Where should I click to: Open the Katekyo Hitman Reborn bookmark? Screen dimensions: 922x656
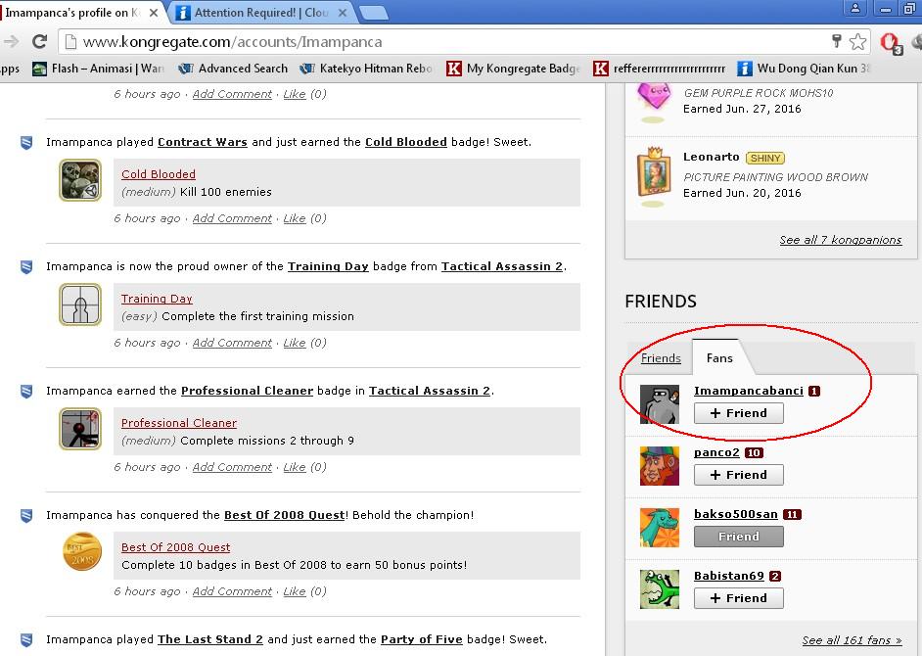[x=366, y=69]
